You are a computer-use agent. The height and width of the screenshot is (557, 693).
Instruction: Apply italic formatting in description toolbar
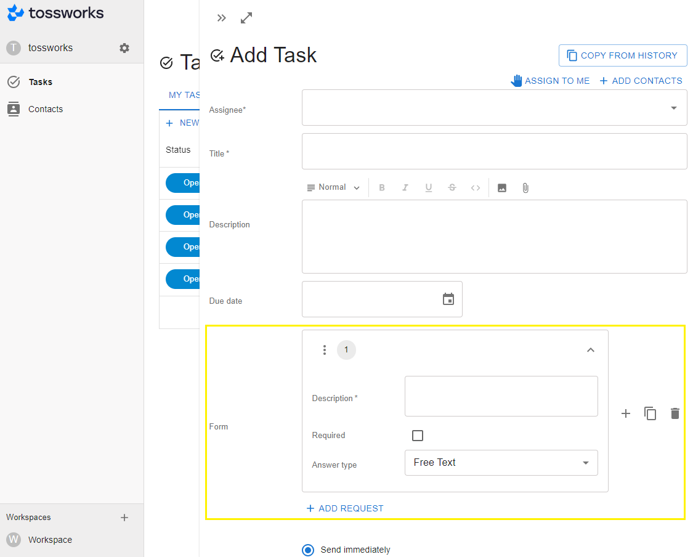pyautogui.click(x=405, y=188)
